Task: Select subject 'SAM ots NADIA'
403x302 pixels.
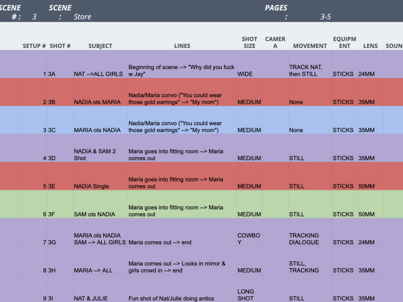Action: pyautogui.click(x=100, y=204)
